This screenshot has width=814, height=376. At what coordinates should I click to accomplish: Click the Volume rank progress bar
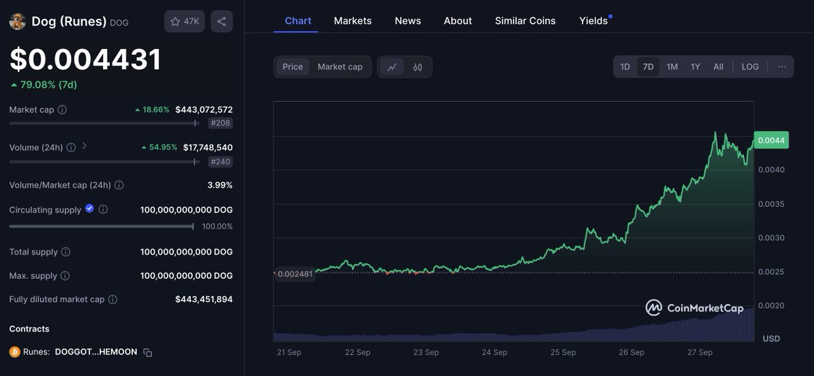point(104,162)
